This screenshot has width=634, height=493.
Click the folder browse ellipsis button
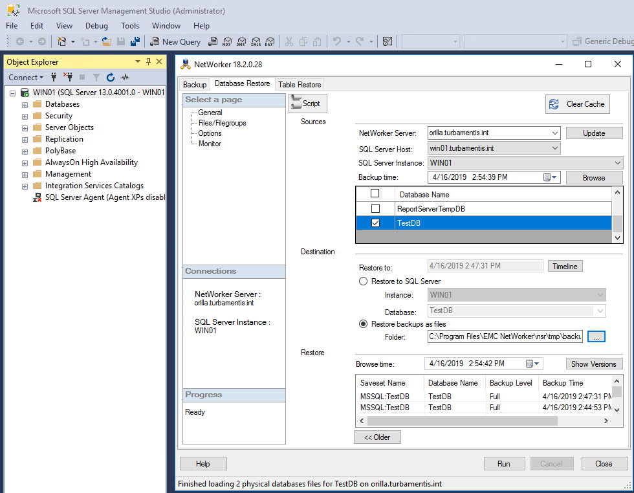596,336
